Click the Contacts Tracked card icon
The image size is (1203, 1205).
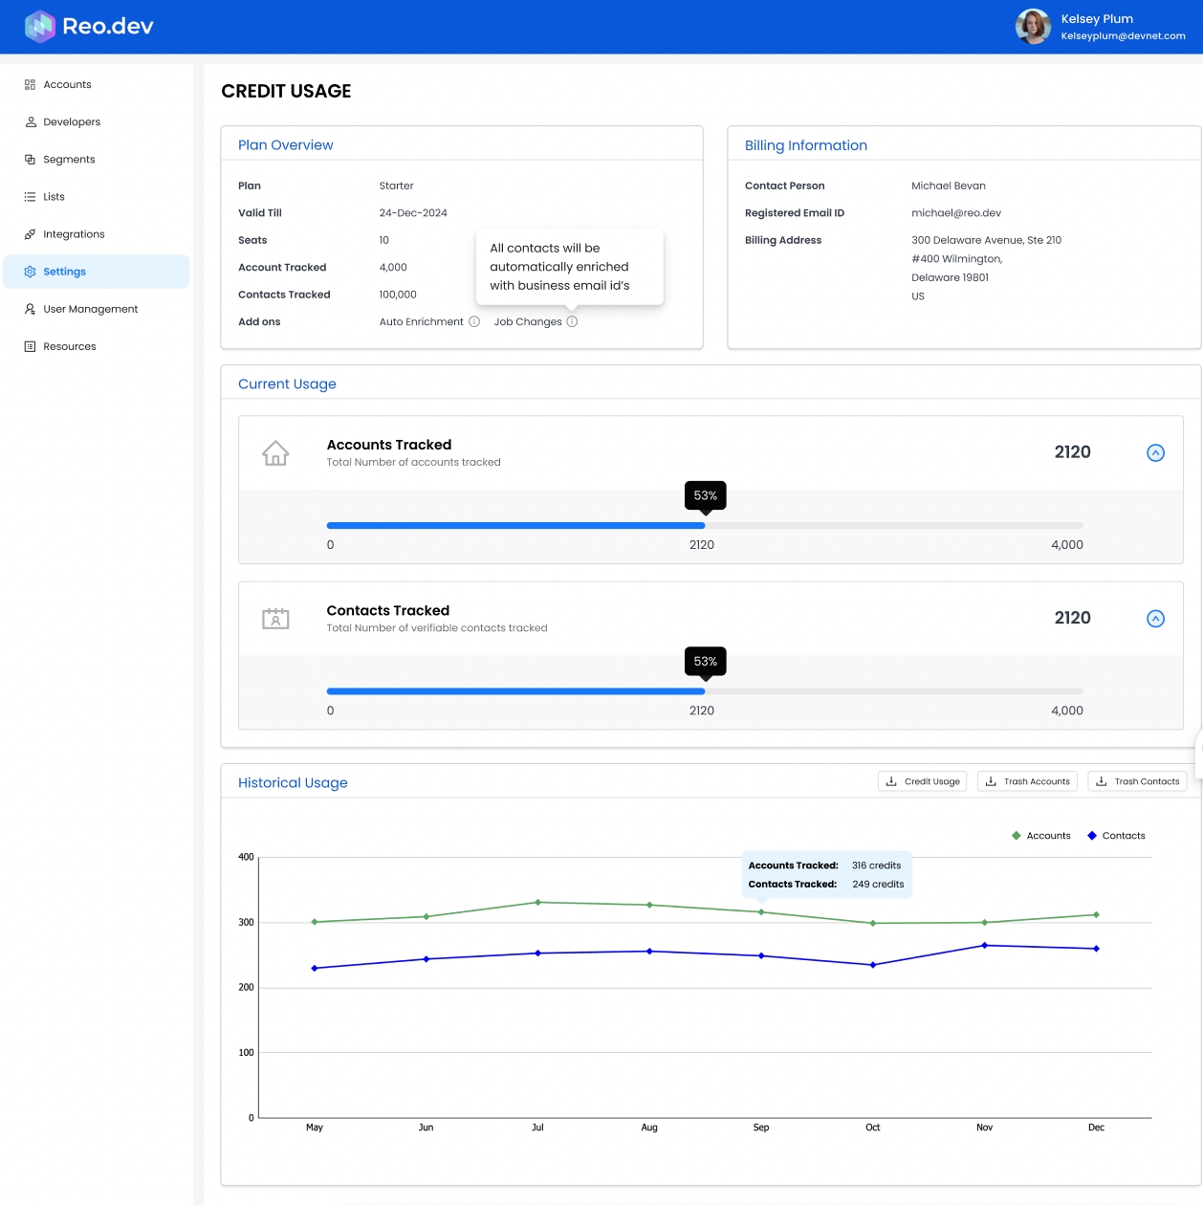(x=275, y=619)
